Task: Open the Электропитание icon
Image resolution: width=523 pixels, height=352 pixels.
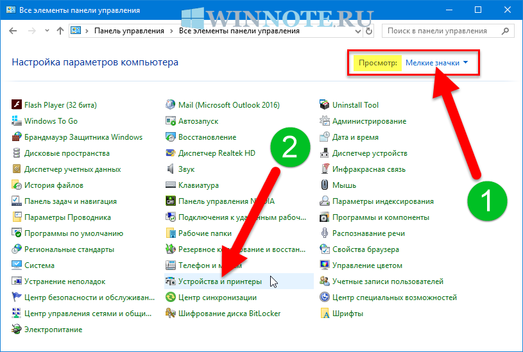Action: coord(17,330)
